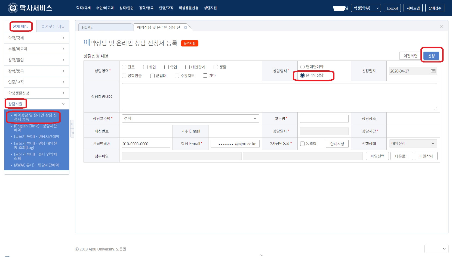Screen dimensions: 452x257
Task: Check the 진로 counseling area checkbox
Action: [124, 67]
